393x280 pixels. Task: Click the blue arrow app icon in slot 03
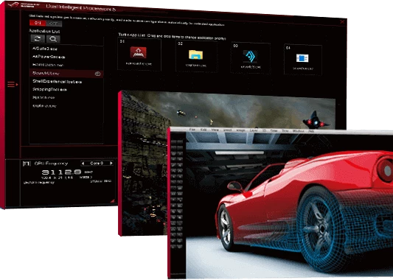point(250,57)
